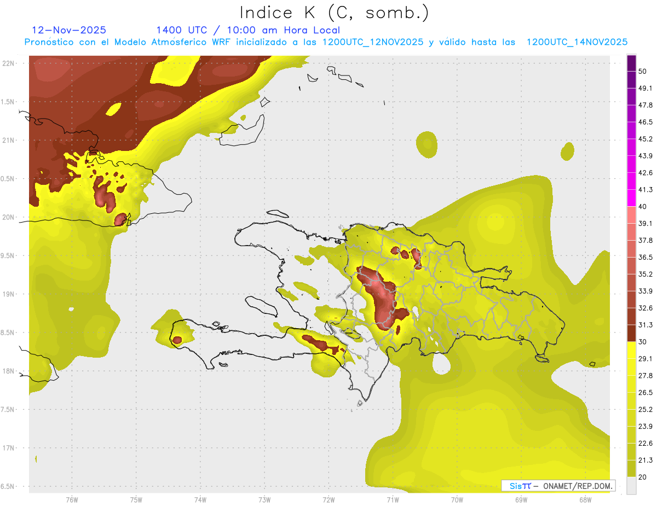Click the legend value 43.9
This screenshot has width=657, height=507.
[x=646, y=156]
